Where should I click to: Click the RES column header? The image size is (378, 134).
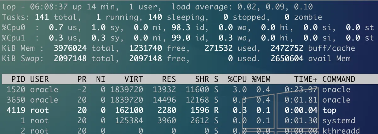tap(169, 79)
